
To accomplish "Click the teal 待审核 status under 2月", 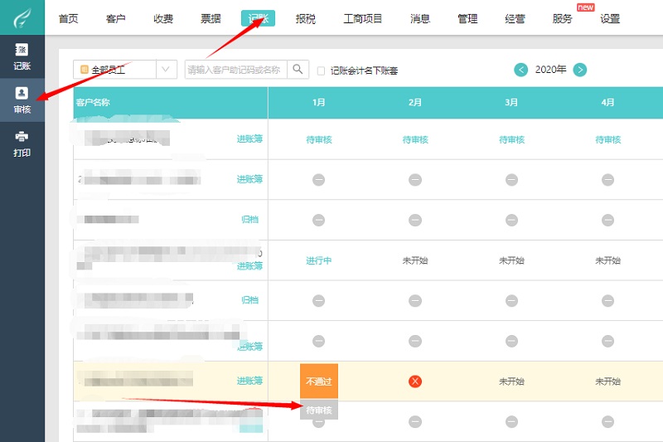I will tap(415, 139).
